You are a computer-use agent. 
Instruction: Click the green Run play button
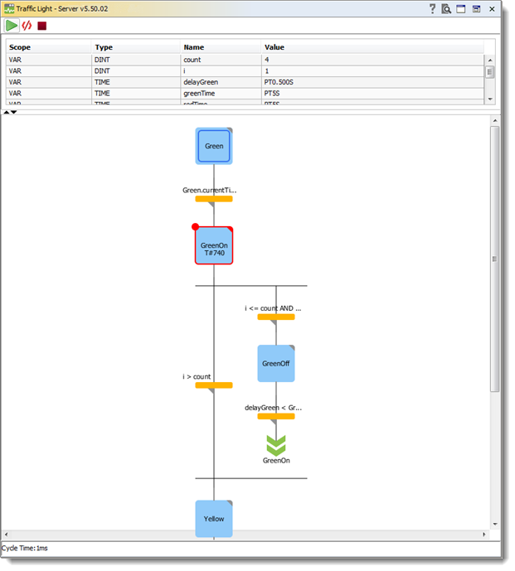click(x=12, y=26)
